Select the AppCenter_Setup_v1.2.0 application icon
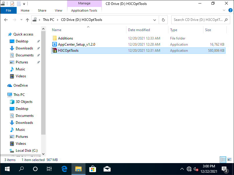 [x=55, y=44]
